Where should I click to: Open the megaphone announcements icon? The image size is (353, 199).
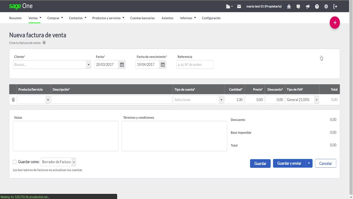pos(308,6)
